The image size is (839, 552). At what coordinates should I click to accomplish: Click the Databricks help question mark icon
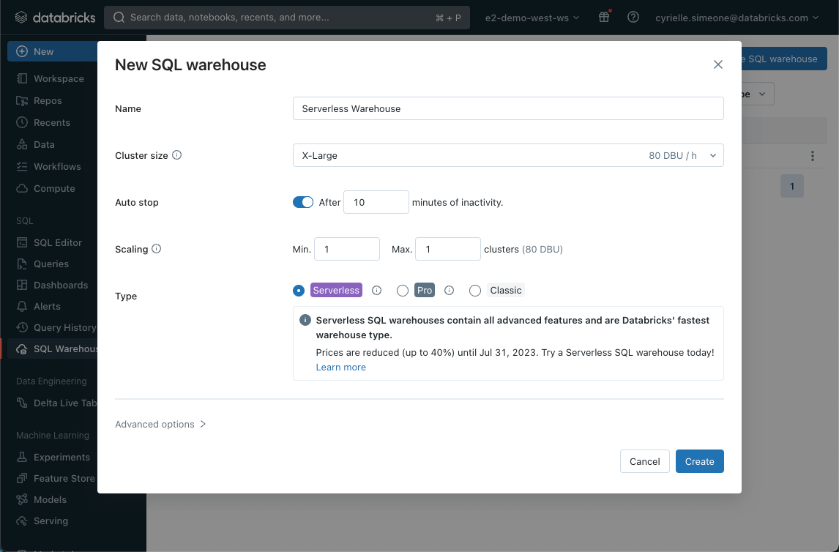point(633,17)
